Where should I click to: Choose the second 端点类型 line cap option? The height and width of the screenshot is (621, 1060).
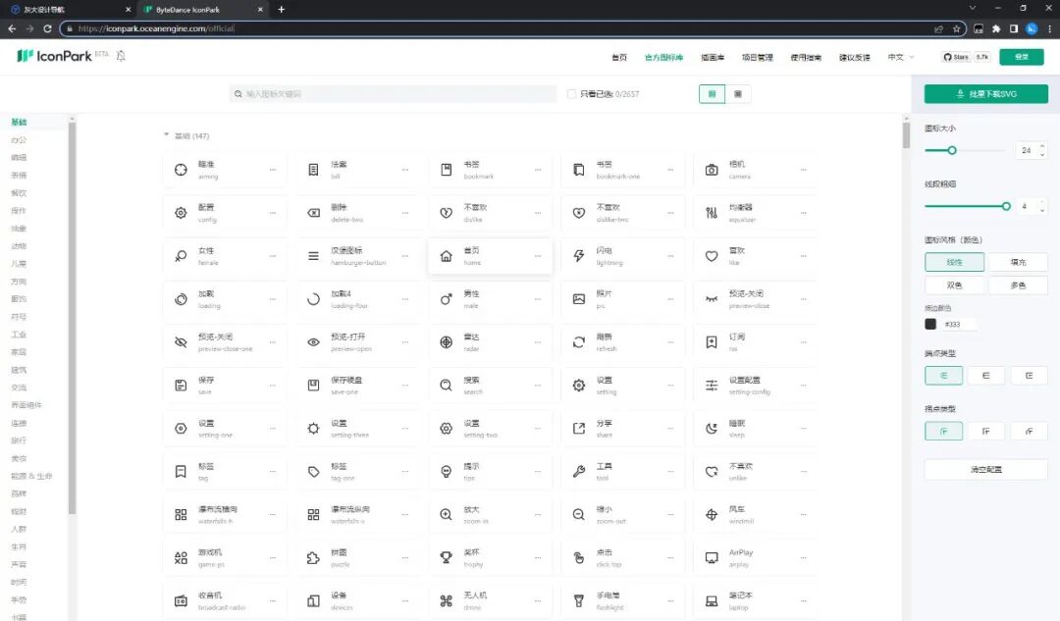(x=985, y=375)
